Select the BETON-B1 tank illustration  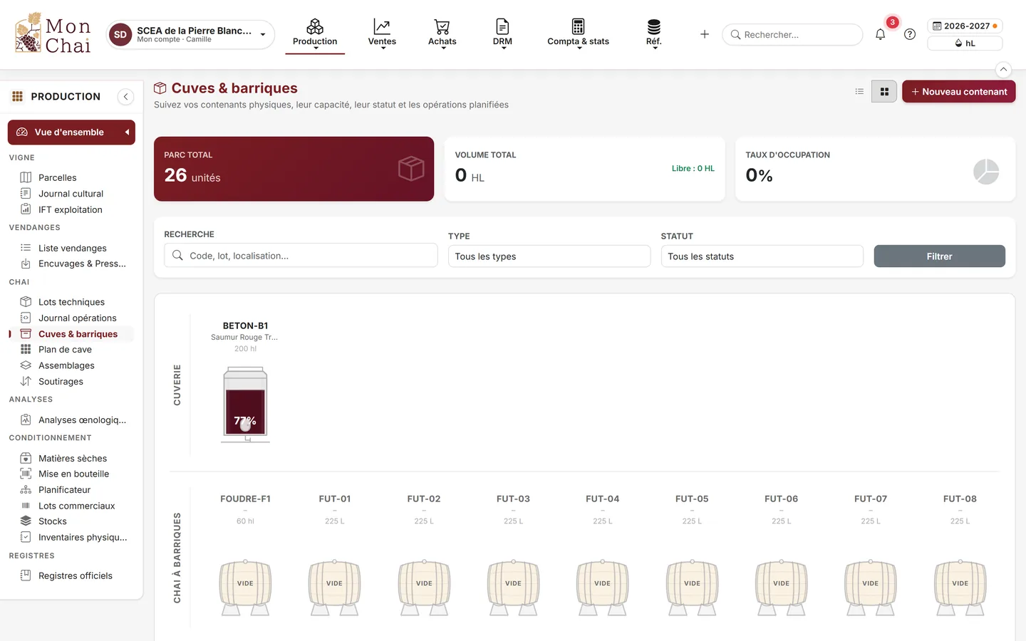245,404
